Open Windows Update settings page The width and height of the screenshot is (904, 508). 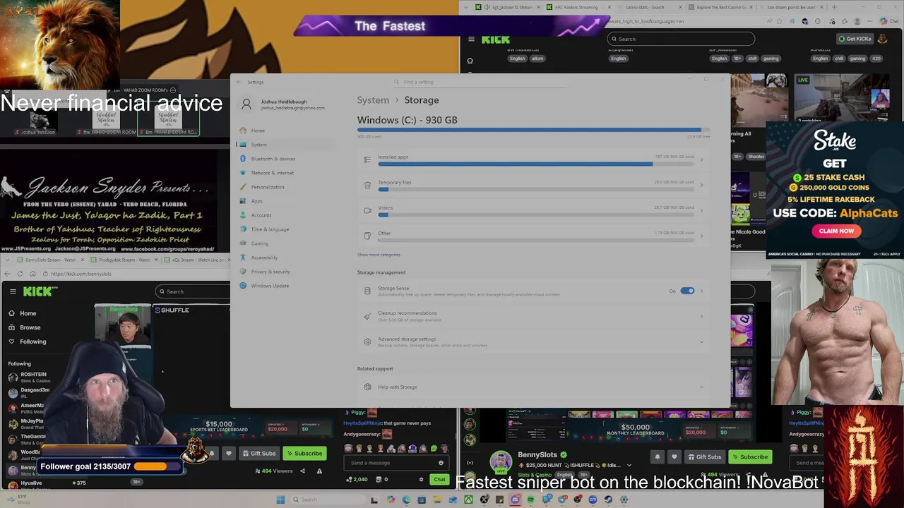point(269,286)
